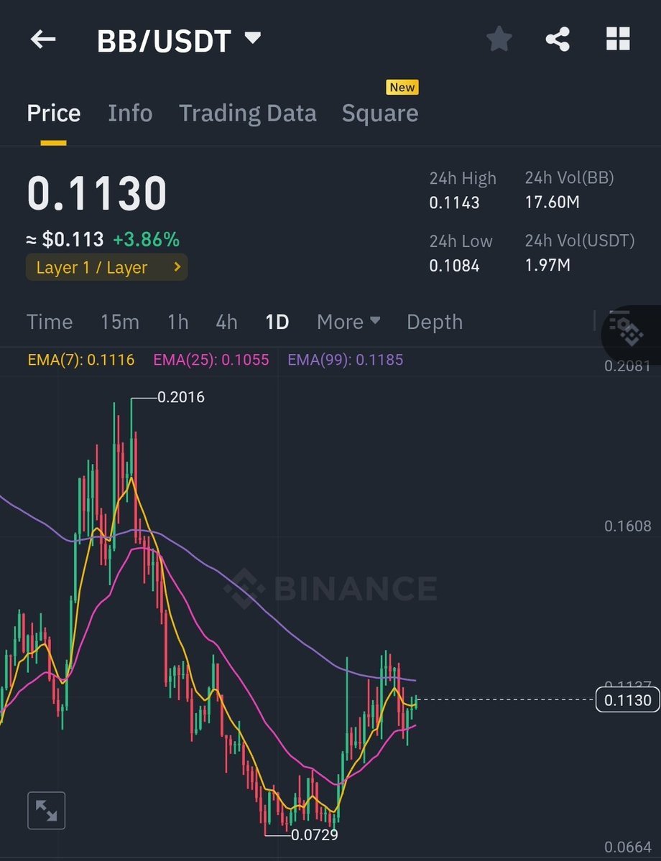Select the 1h chart interval
661x861 pixels.
tap(178, 322)
